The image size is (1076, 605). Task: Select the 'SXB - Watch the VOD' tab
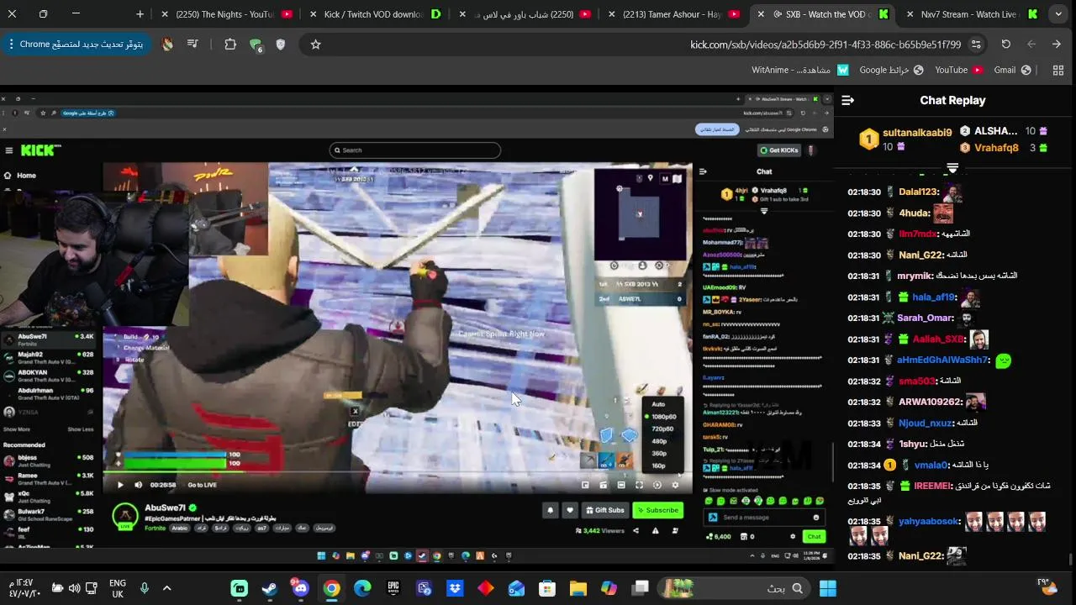[824, 14]
